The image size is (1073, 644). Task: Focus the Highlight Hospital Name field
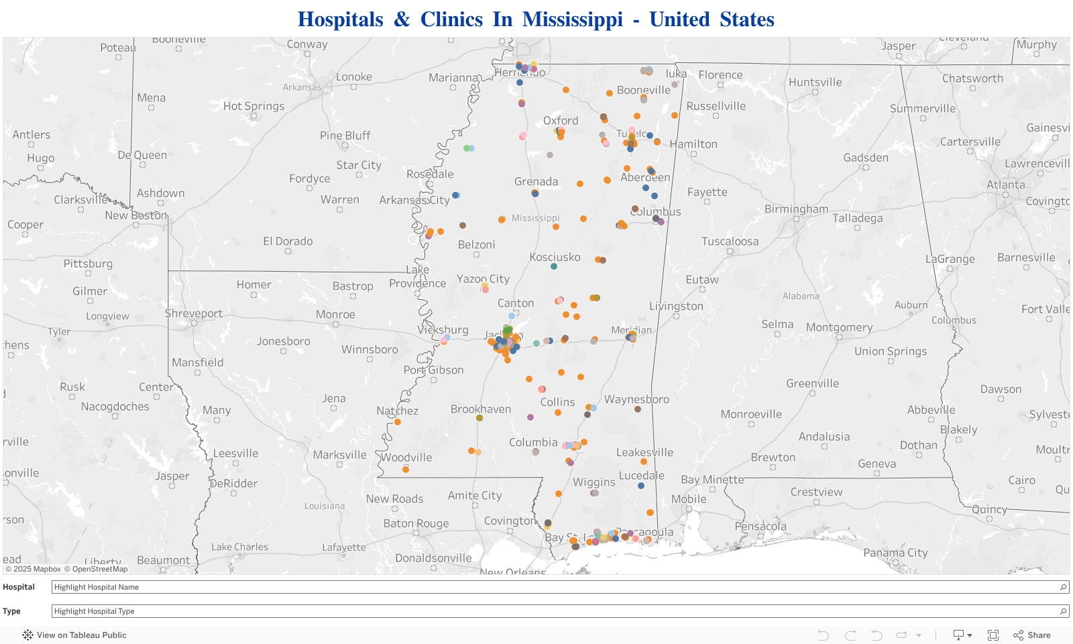[x=560, y=587]
